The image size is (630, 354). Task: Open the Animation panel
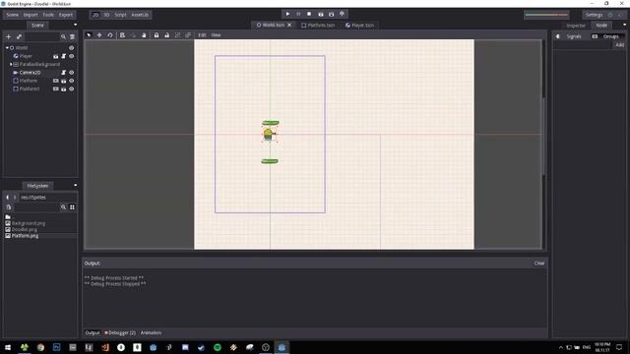pos(151,332)
